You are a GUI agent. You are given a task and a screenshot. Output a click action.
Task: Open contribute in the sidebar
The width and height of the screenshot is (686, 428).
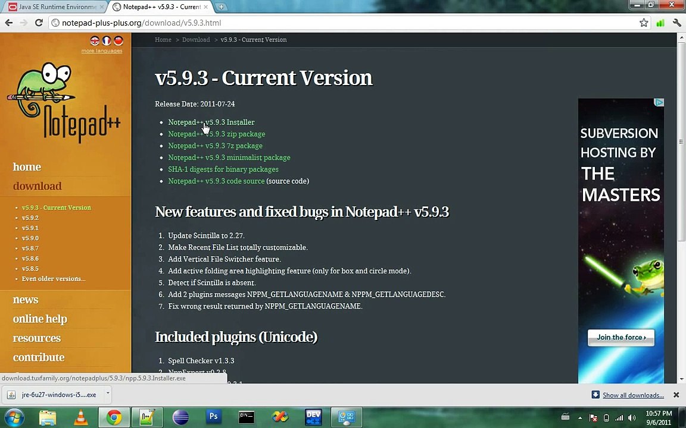39,357
